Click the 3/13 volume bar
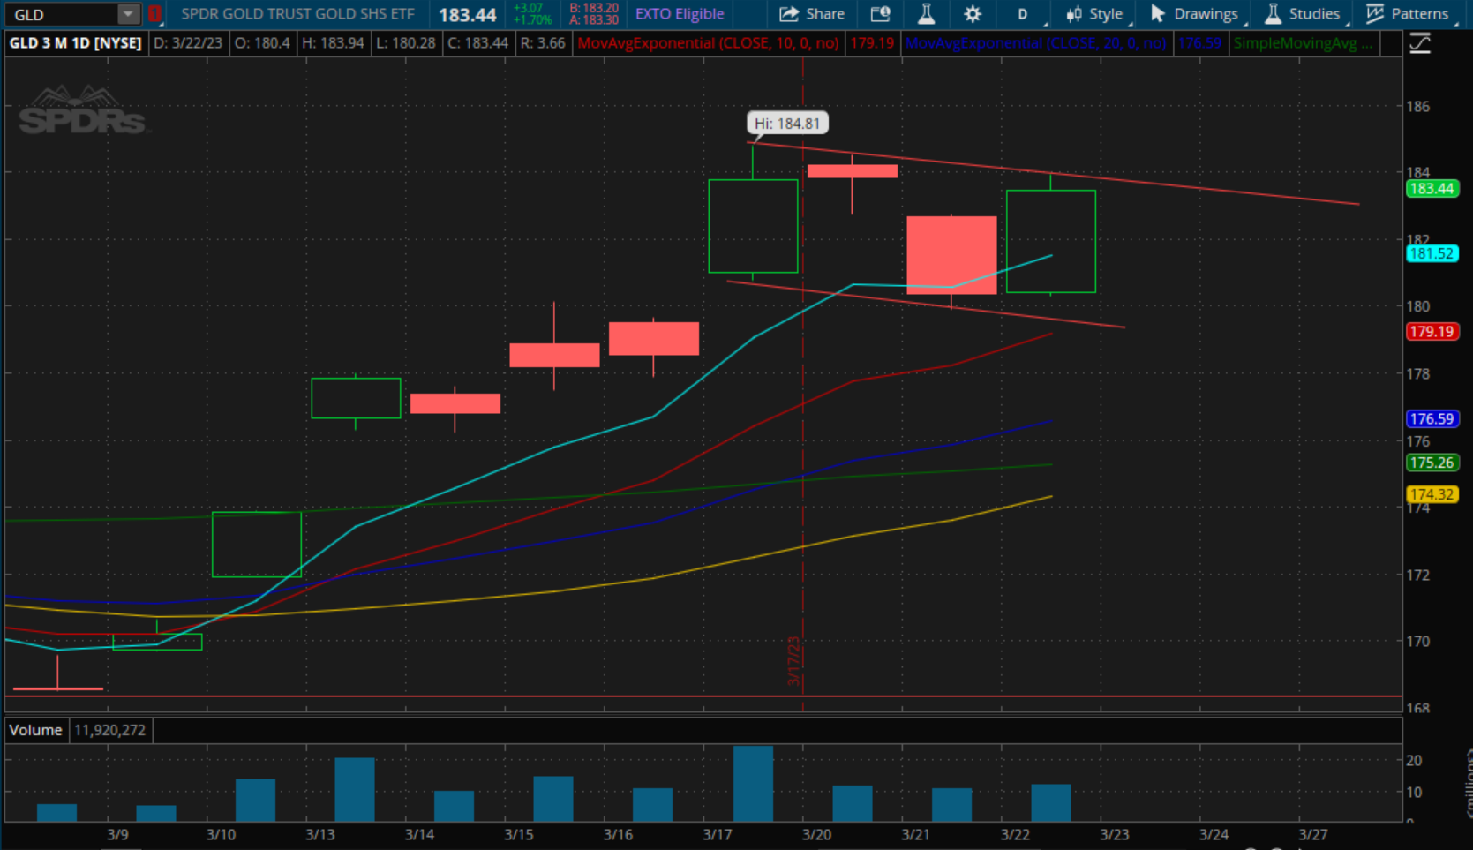 point(355,789)
